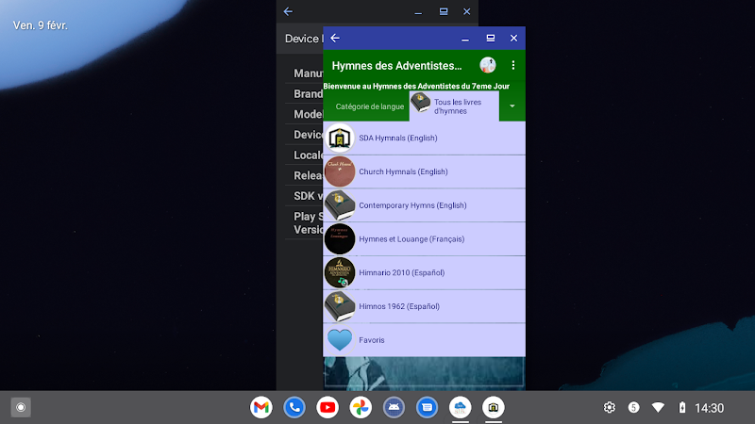Maximize the Hymnes app window
The image size is (755, 424).
tap(490, 38)
